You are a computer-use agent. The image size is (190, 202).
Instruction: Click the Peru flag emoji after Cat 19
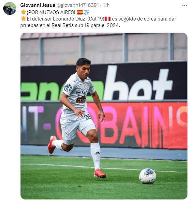108,19
